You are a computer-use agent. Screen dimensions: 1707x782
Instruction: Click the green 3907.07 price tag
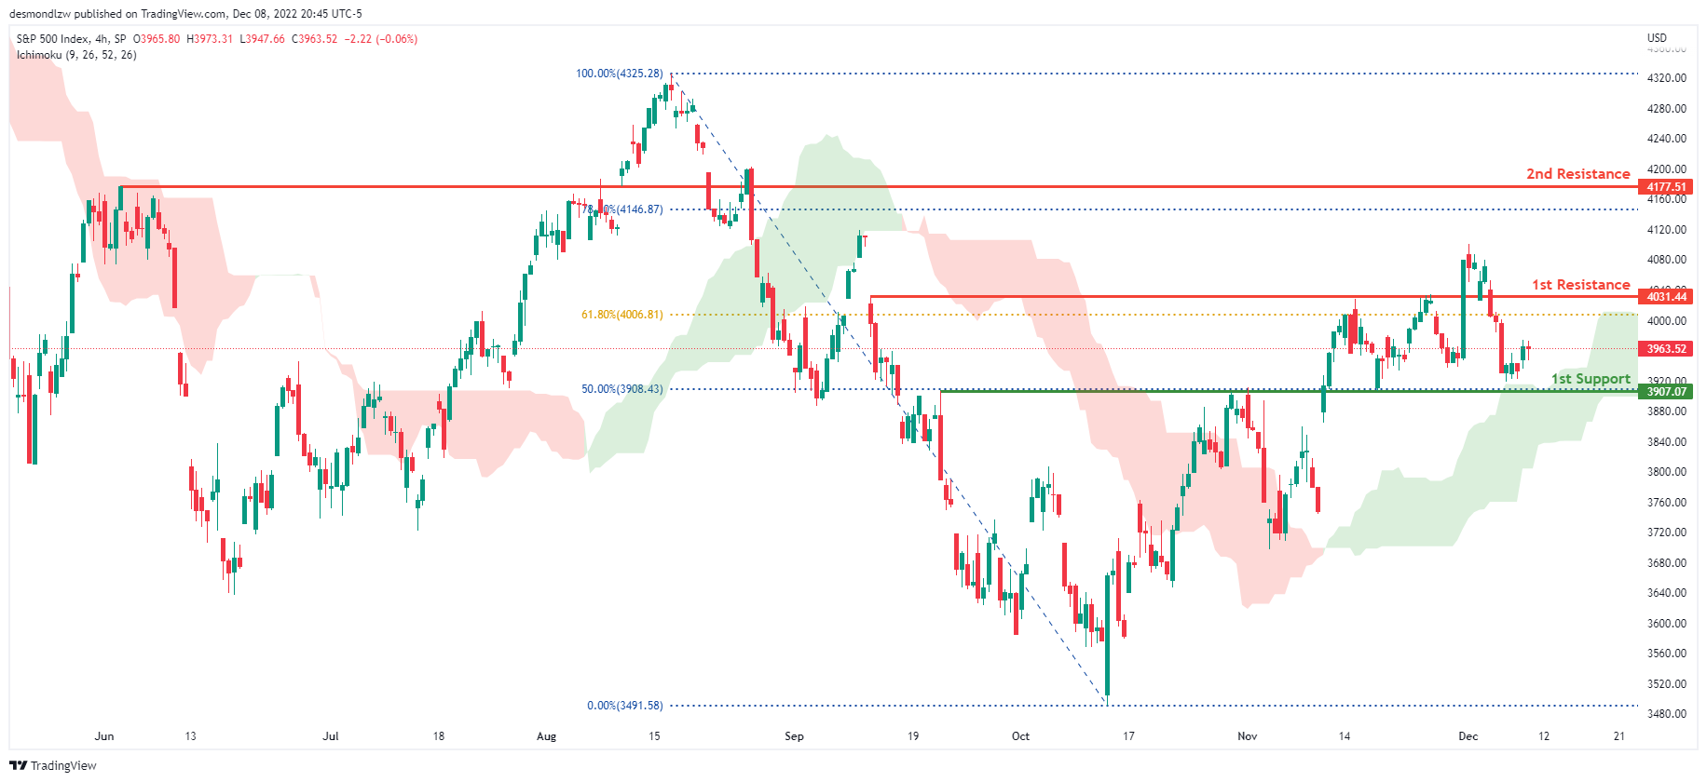coord(1666,392)
